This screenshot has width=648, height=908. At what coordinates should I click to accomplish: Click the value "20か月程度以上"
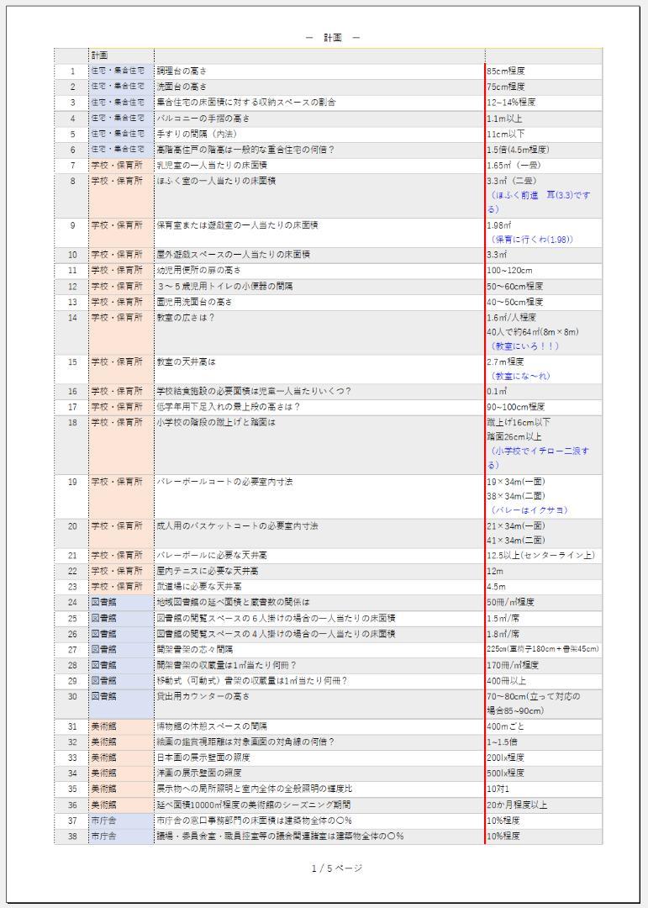[517, 805]
